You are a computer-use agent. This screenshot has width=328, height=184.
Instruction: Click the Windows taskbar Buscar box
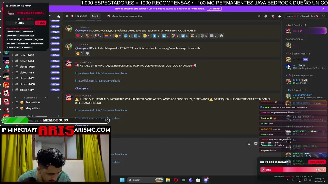pyautogui.click(x=146, y=180)
